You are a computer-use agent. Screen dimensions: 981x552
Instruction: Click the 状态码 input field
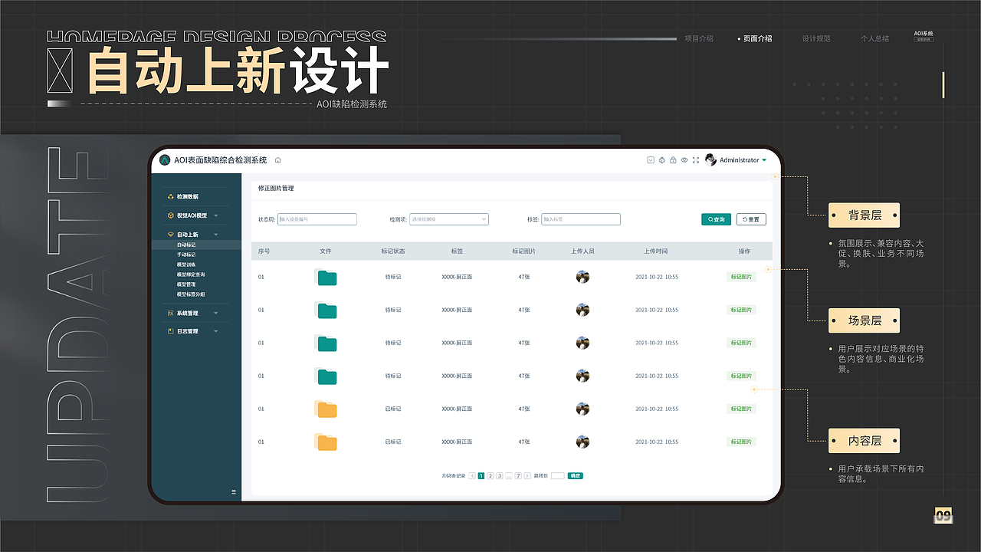(x=317, y=219)
